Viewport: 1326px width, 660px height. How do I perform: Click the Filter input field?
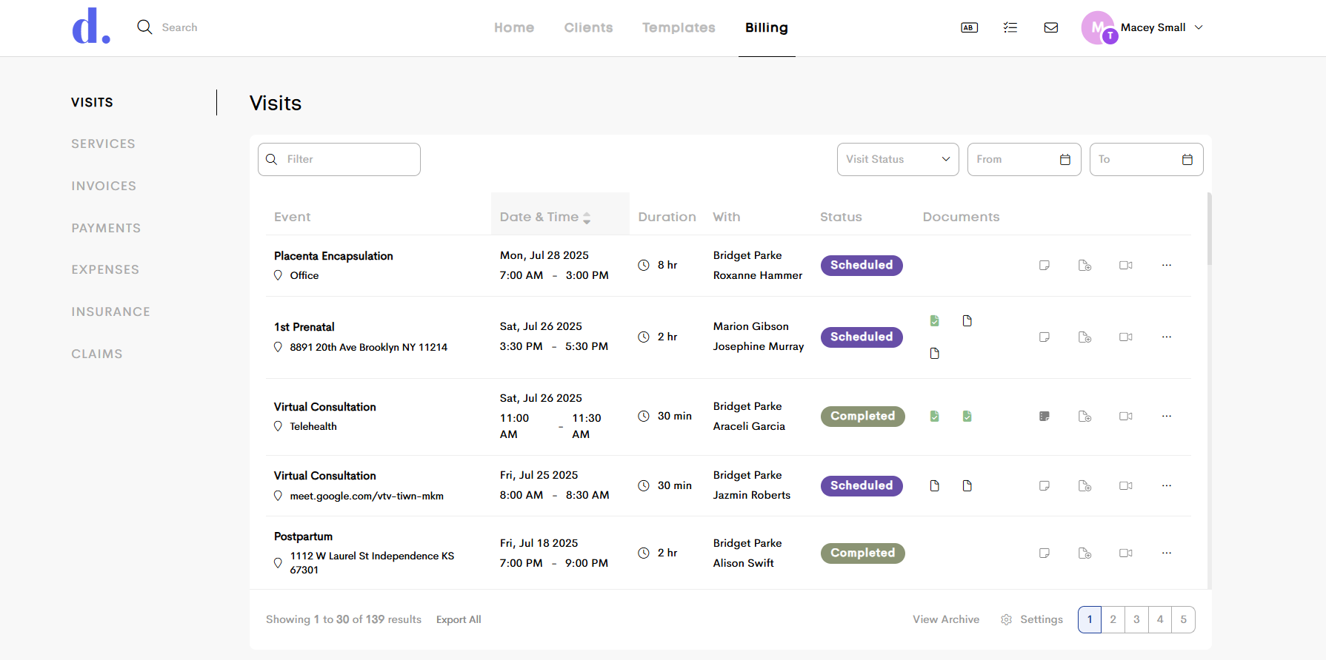pos(339,159)
